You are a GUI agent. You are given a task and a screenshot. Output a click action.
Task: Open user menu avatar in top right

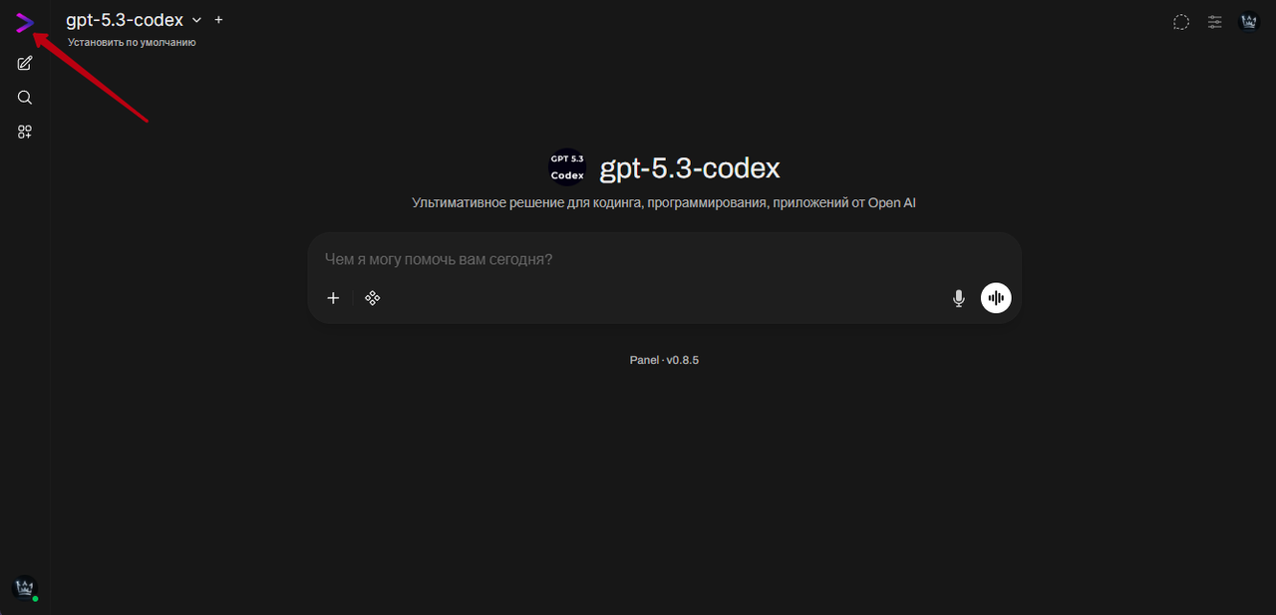point(1249,21)
